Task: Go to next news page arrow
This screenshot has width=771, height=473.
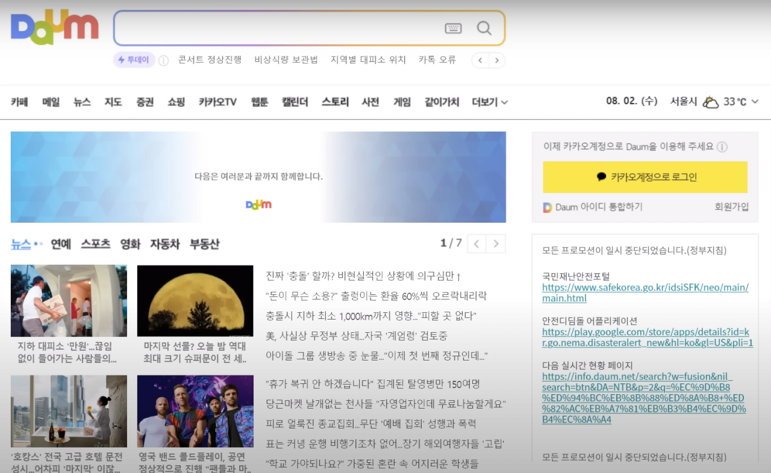Action: [x=496, y=244]
